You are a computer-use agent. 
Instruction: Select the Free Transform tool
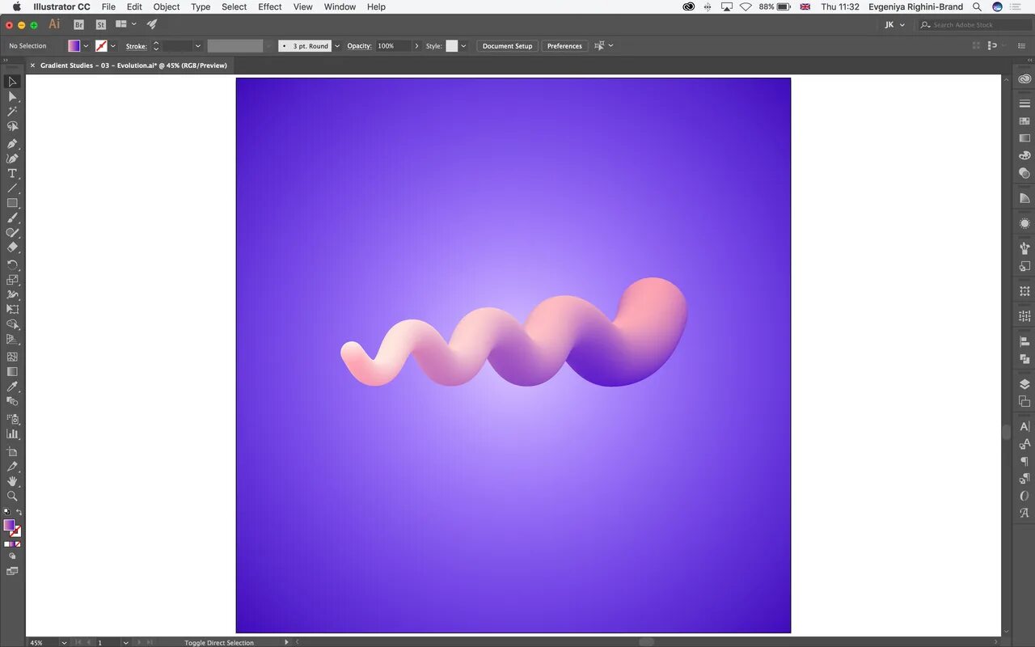12,310
